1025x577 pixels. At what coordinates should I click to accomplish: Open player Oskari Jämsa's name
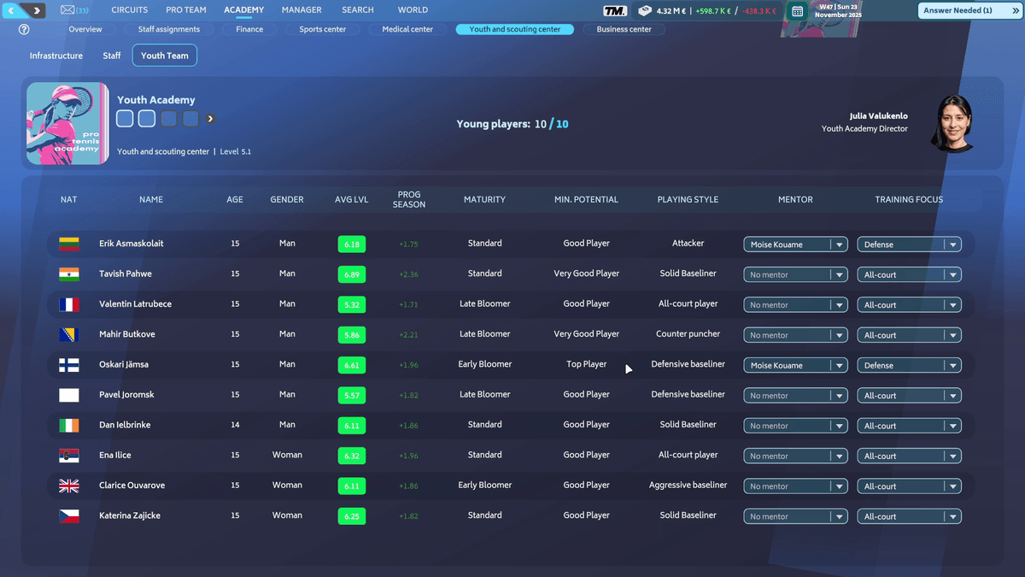click(x=124, y=364)
